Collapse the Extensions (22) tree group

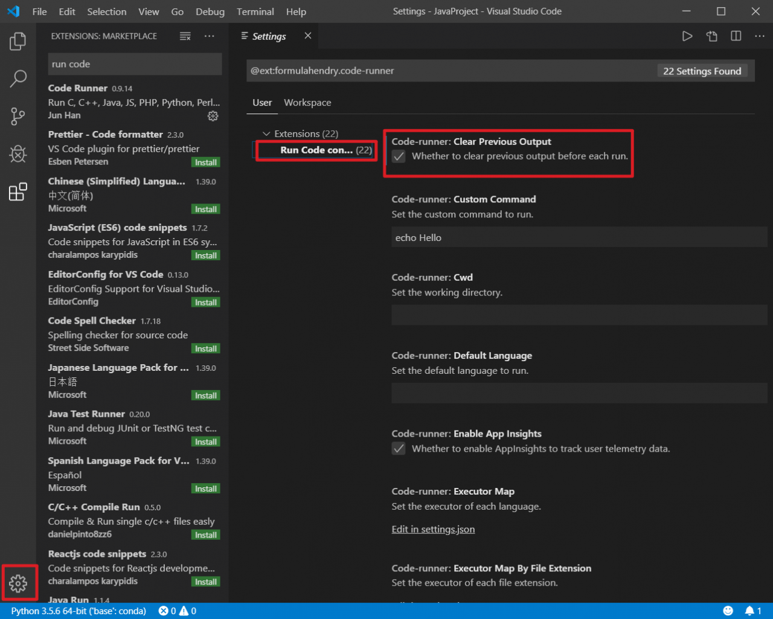coord(300,133)
